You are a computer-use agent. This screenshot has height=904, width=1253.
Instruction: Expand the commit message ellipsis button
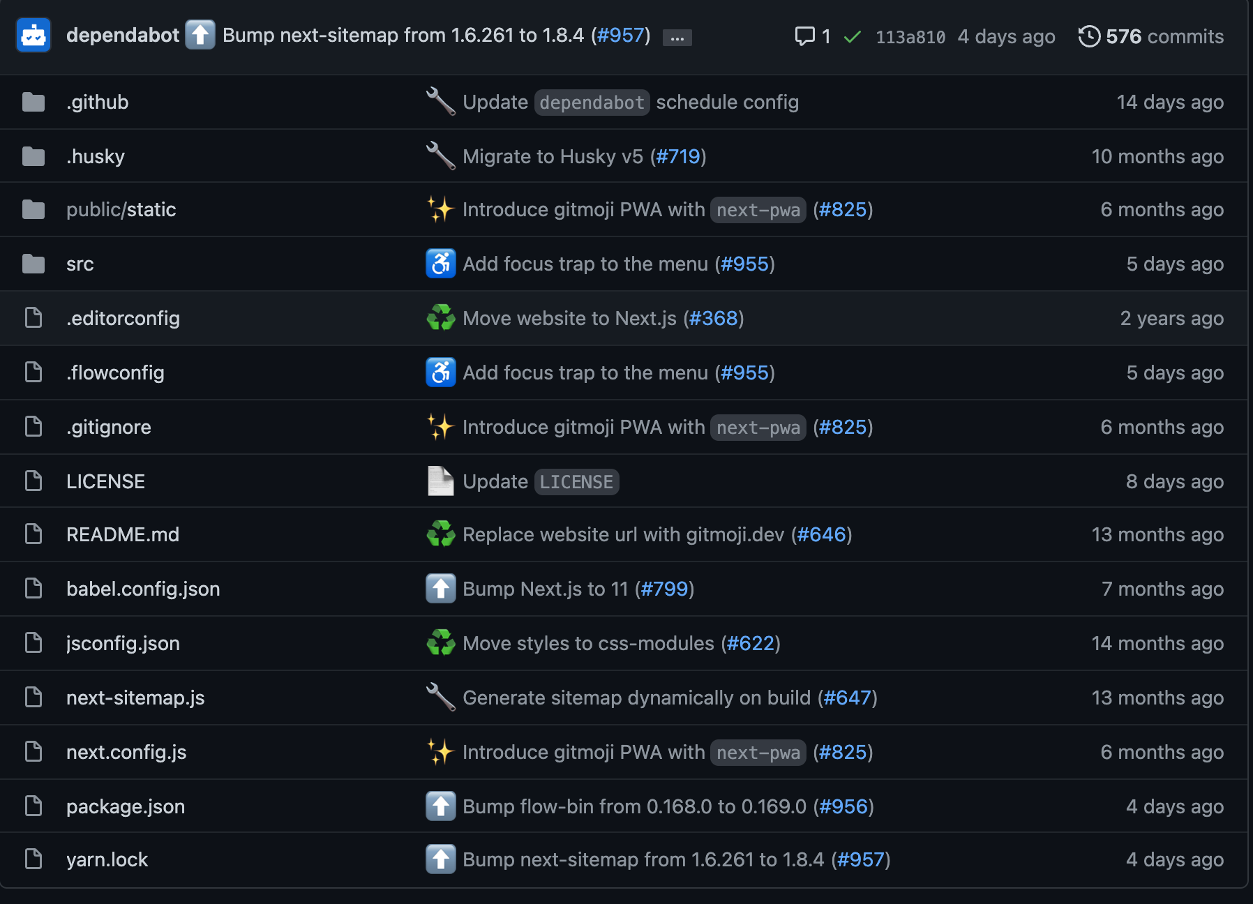click(677, 38)
